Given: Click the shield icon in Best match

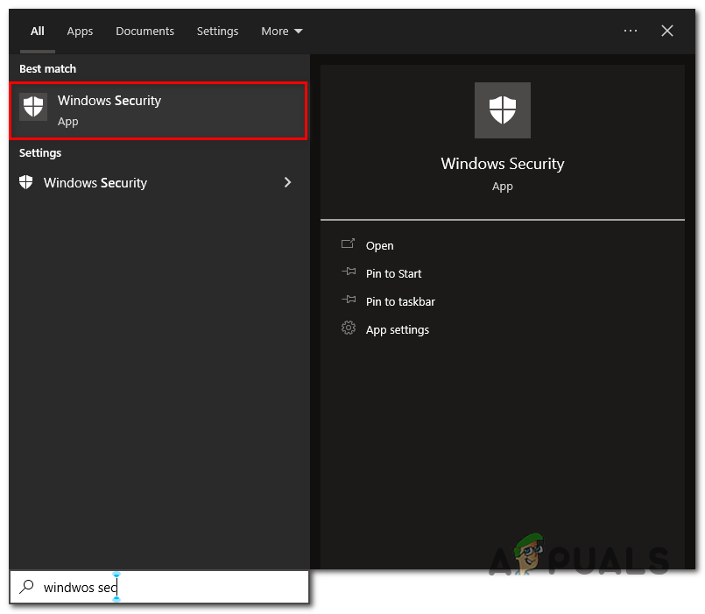Looking at the screenshot, I should (x=33, y=107).
